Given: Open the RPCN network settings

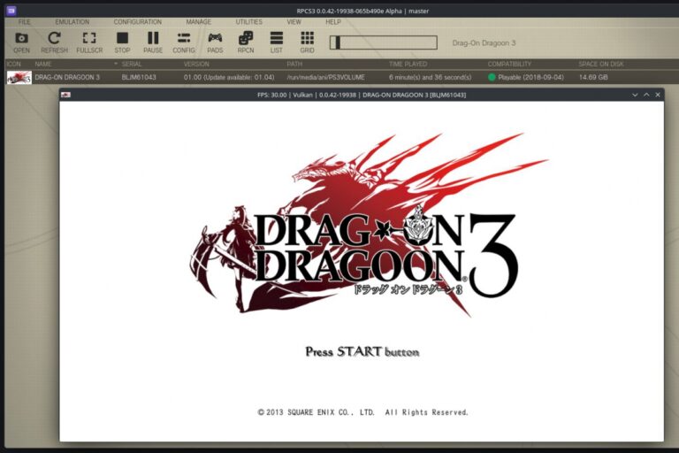Looking at the screenshot, I should click(x=246, y=42).
